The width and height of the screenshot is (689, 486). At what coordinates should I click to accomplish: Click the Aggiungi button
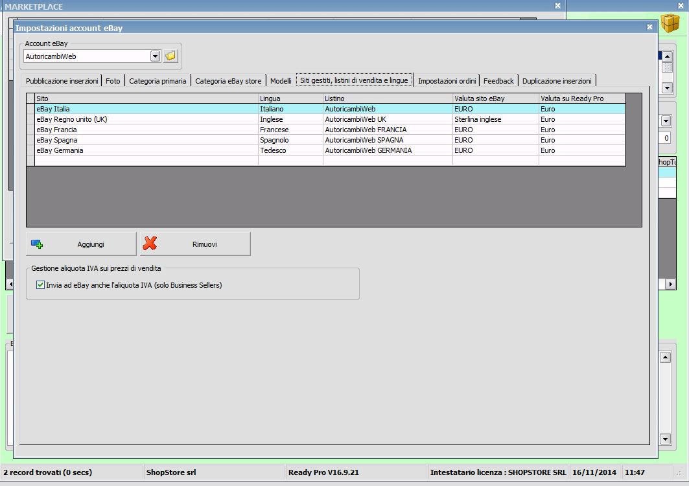[x=82, y=244]
